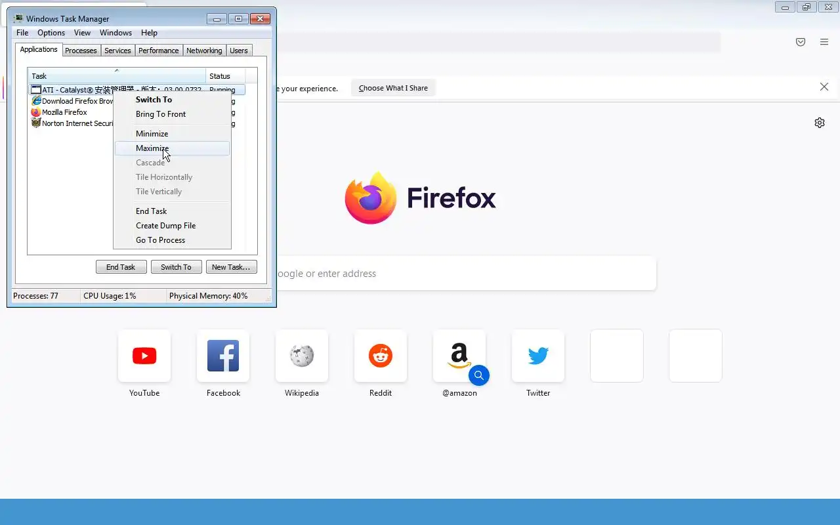The width and height of the screenshot is (840, 525).
Task: Click the last empty shortcut tile
Action: click(696, 356)
